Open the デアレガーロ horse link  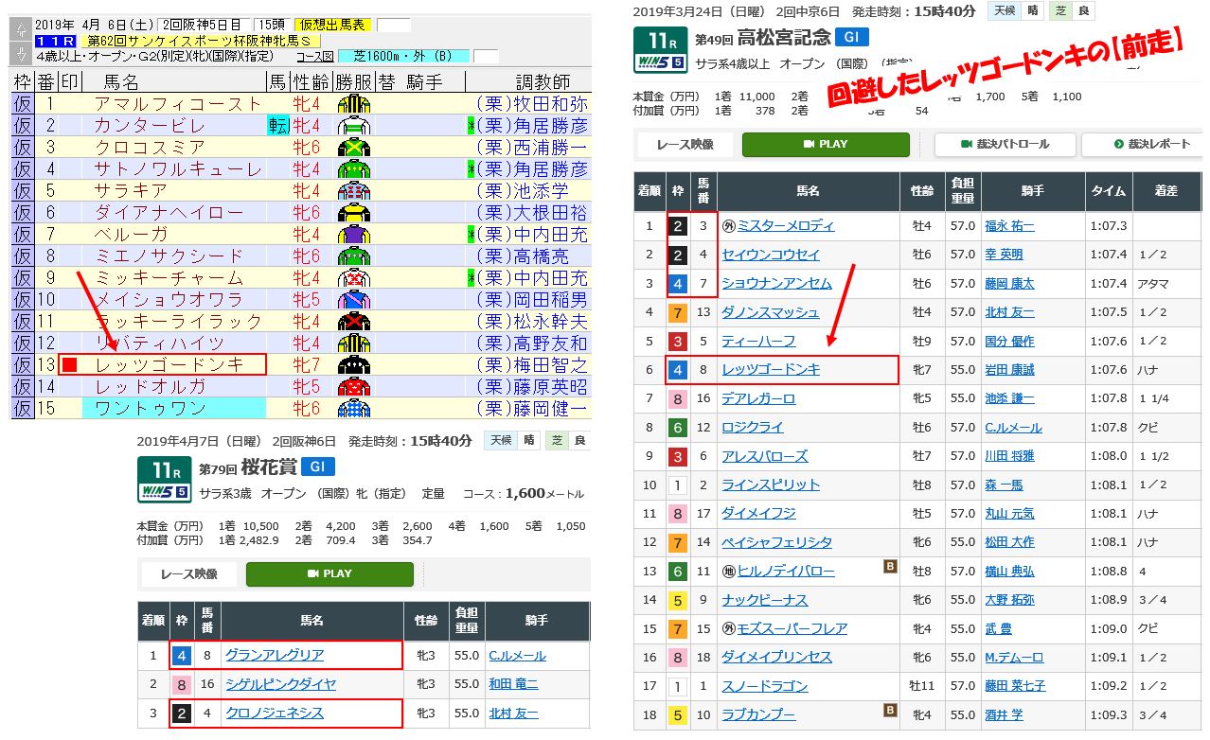(759, 398)
